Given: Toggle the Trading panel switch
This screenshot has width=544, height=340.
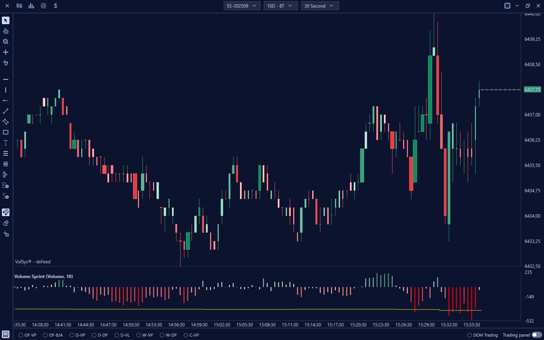Looking at the screenshot, I should click(x=536, y=335).
